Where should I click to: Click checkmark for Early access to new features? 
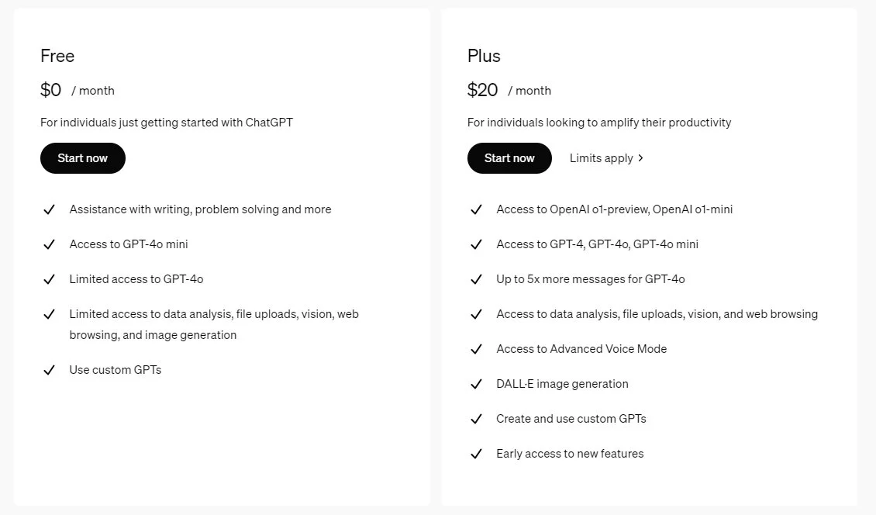pyautogui.click(x=476, y=454)
